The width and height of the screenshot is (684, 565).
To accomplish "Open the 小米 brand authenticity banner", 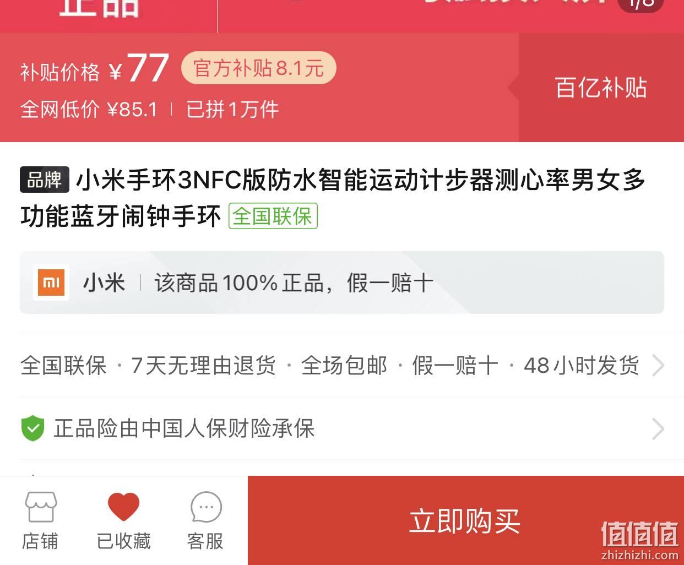I will click(342, 282).
